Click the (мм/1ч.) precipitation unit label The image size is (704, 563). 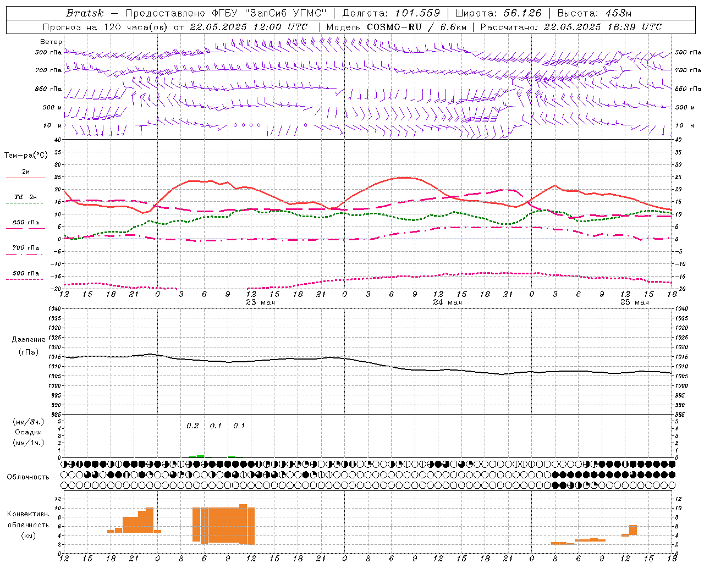[x=29, y=443]
